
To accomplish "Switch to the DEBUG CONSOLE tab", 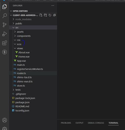I will [96, 123].
